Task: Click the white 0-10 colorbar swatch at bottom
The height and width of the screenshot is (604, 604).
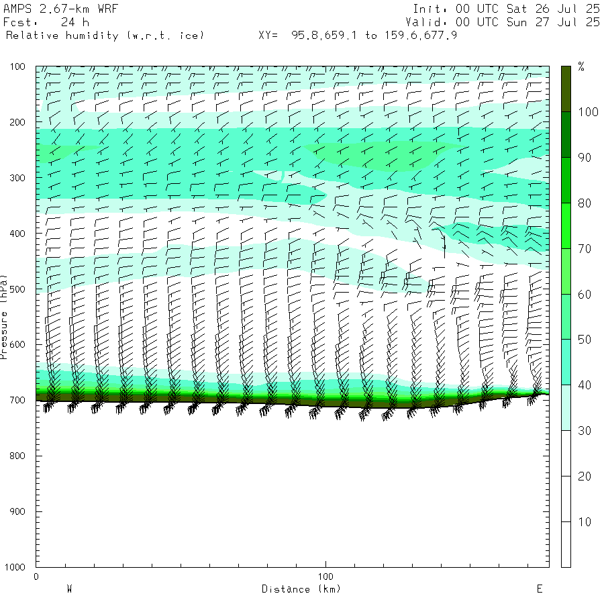Action: 566,544
